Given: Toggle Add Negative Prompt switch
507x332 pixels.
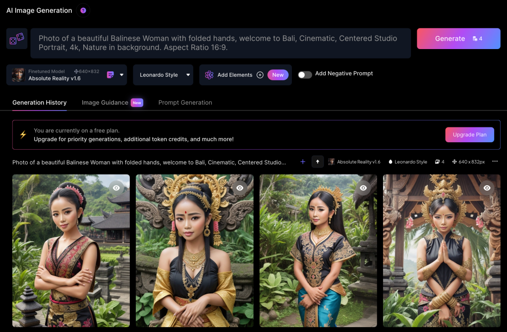Looking at the screenshot, I should coord(305,74).
